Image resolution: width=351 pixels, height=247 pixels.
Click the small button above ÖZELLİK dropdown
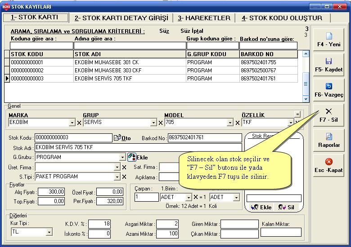tap(297, 114)
